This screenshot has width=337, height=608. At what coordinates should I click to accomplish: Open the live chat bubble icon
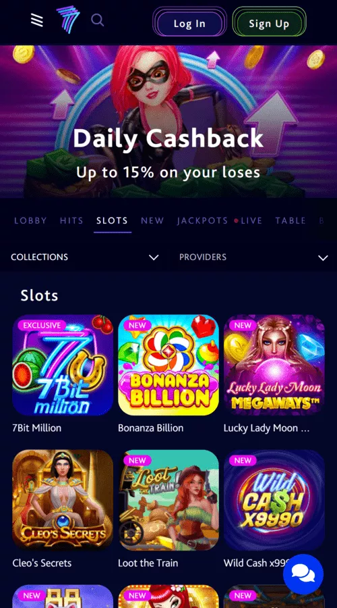coord(303,574)
